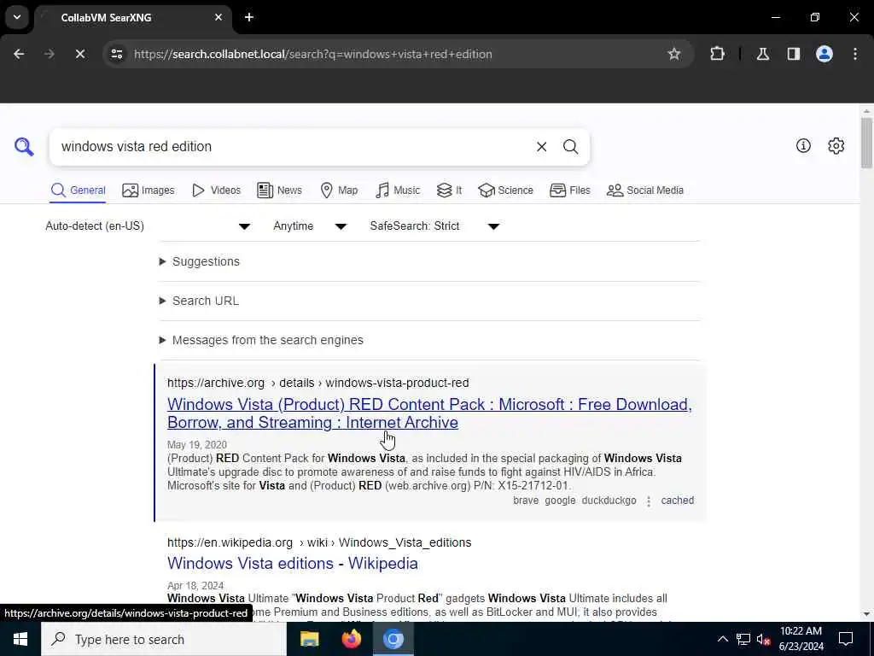
Task: Show hidden system tray icons
Action: coord(722,639)
